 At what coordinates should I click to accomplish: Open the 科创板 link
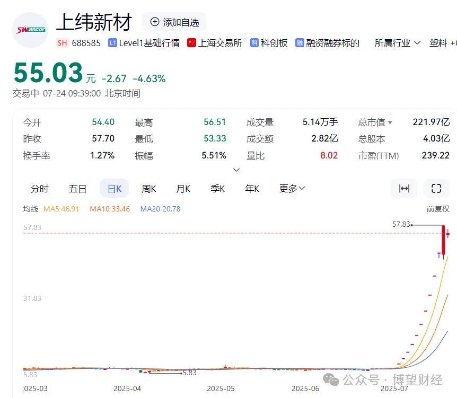point(274,43)
